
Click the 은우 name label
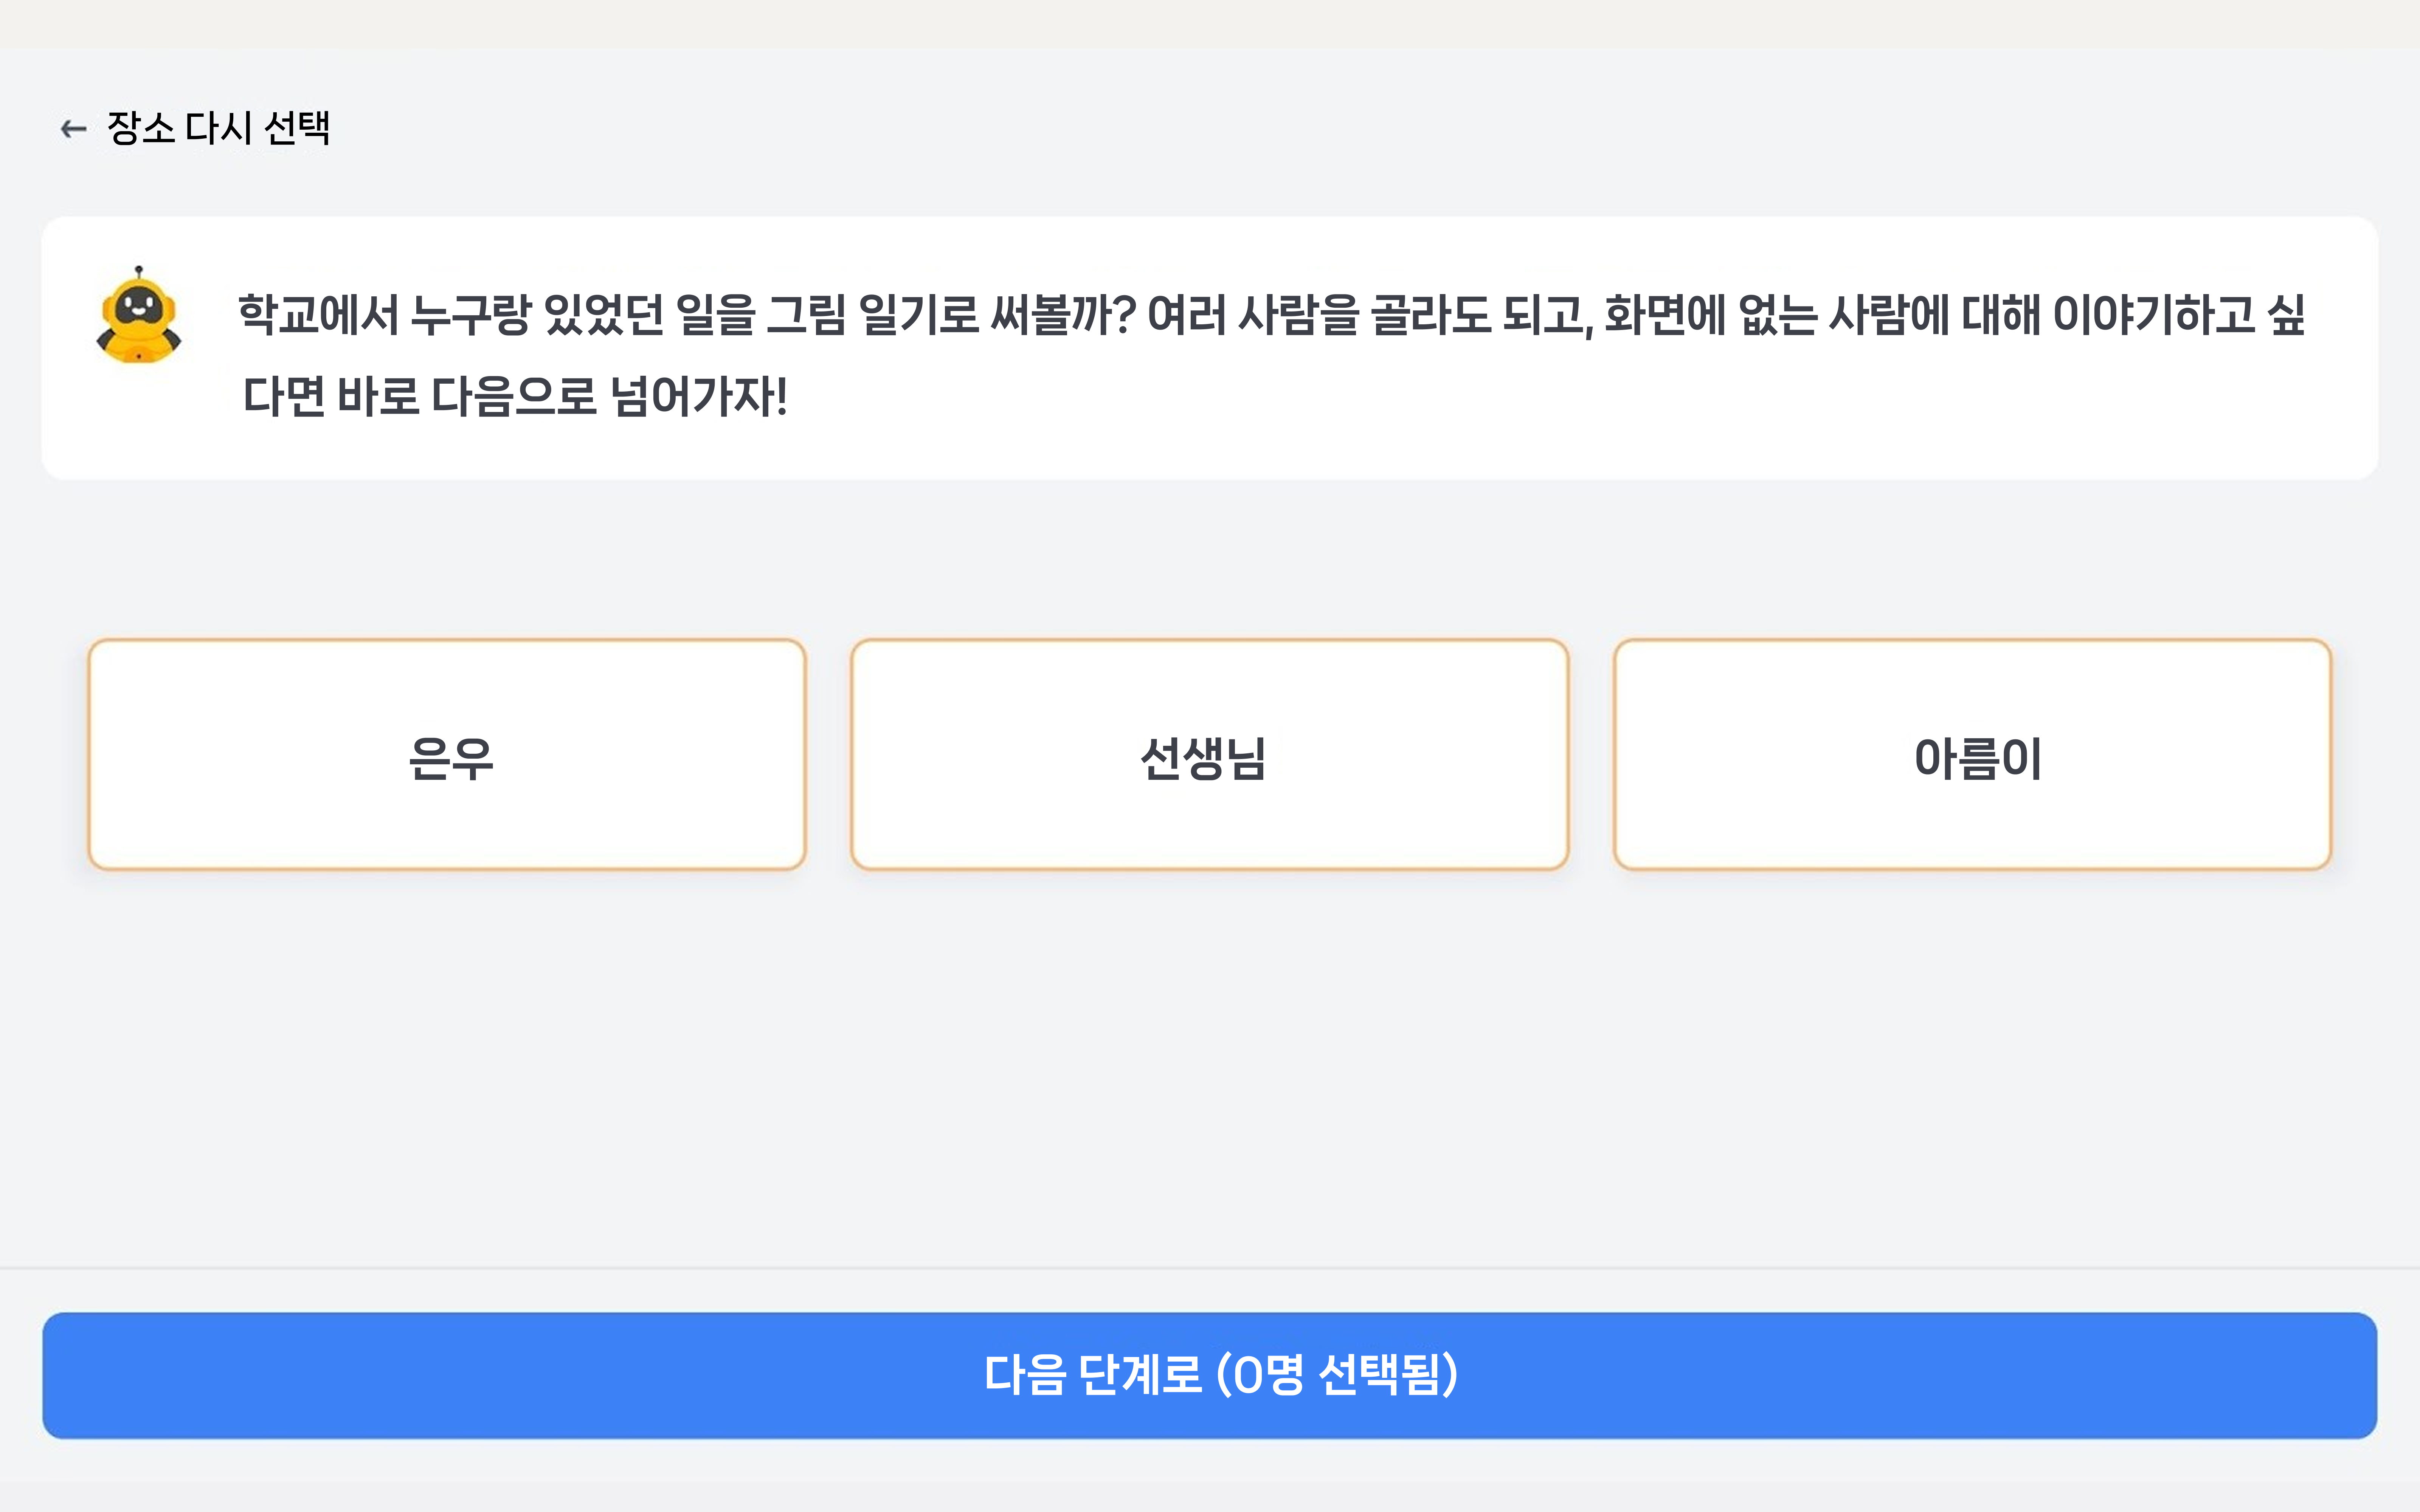tap(451, 758)
